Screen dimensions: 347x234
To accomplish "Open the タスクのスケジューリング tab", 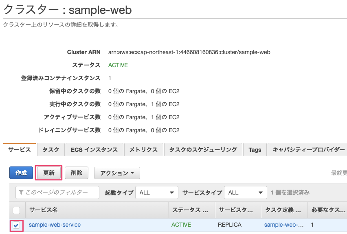I will click(x=203, y=150).
